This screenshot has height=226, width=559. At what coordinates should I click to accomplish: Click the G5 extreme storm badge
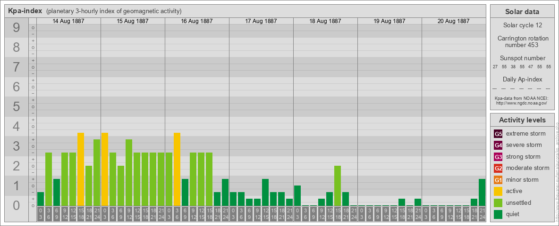point(498,134)
